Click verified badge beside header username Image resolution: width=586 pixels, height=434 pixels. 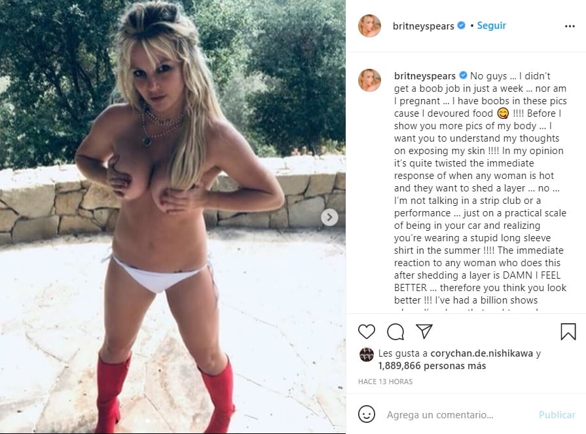(461, 25)
